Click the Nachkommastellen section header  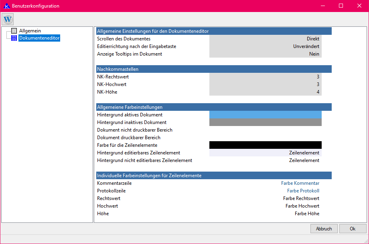coord(214,69)
